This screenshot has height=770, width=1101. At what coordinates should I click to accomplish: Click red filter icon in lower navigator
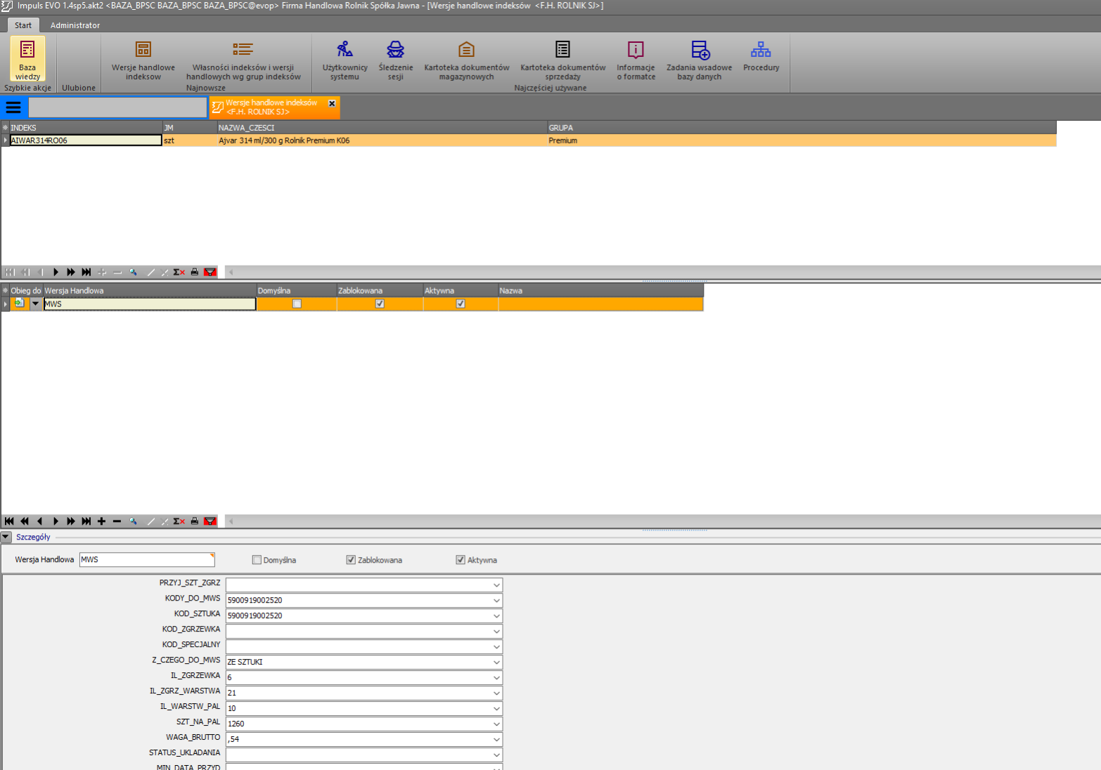click(210, 521)
